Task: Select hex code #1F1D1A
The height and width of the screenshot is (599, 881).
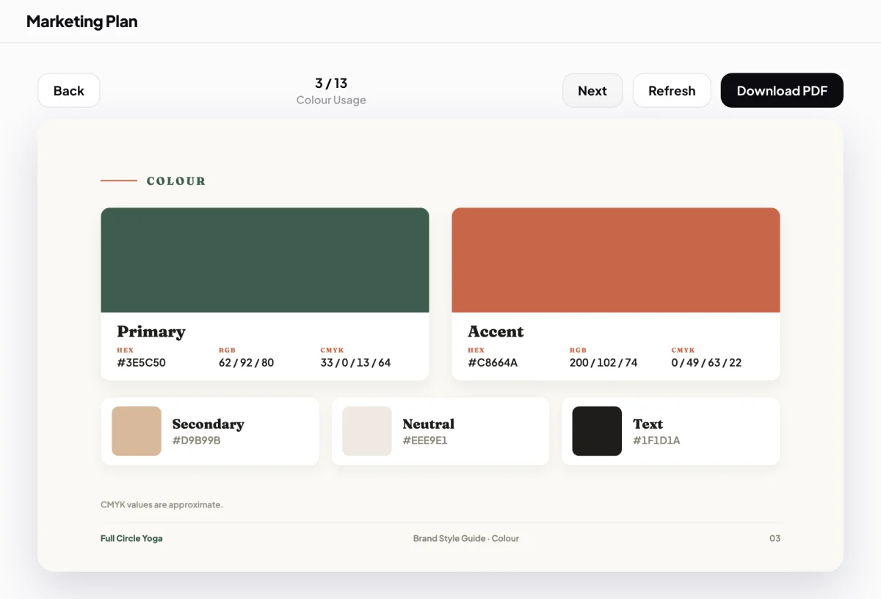Action: click(656, 441)
